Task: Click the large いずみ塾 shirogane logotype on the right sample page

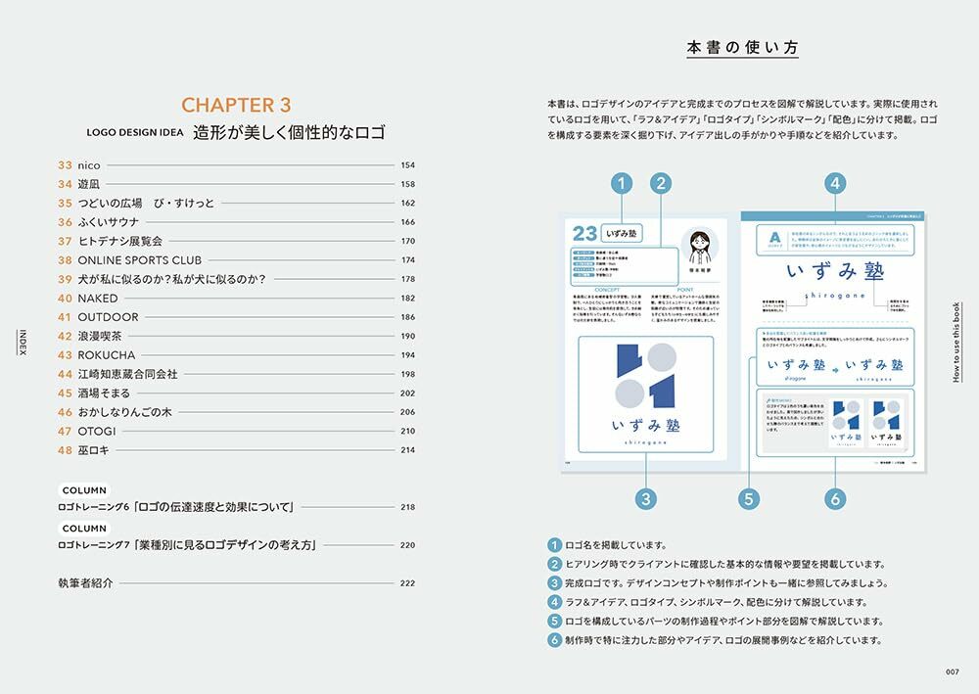Action: coord(835,279)
